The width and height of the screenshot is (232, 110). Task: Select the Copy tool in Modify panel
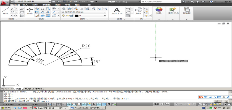37,9
